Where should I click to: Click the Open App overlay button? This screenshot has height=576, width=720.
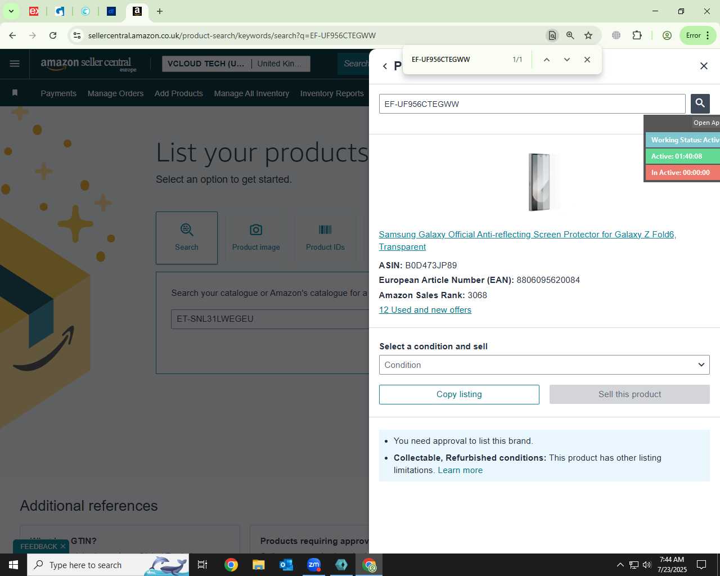tap(706, 123)
